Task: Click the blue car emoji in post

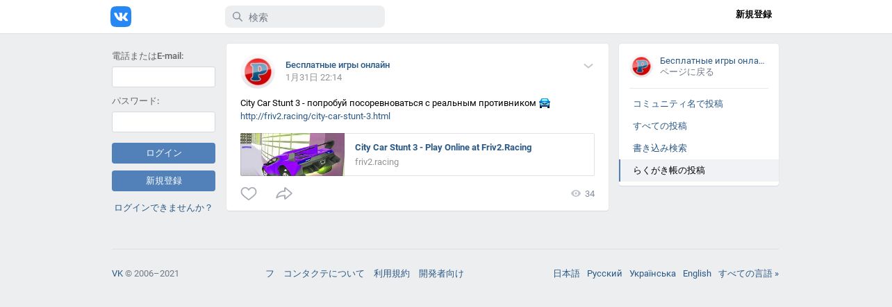Action: coord(545,103)
